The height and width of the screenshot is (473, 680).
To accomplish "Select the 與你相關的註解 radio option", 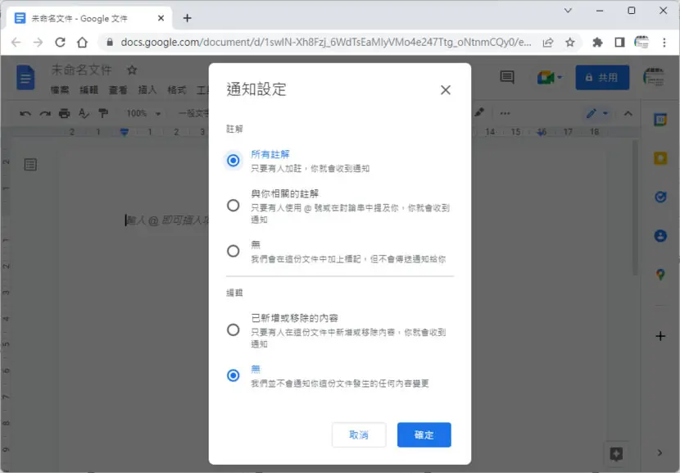I will [x=233, y=205].
